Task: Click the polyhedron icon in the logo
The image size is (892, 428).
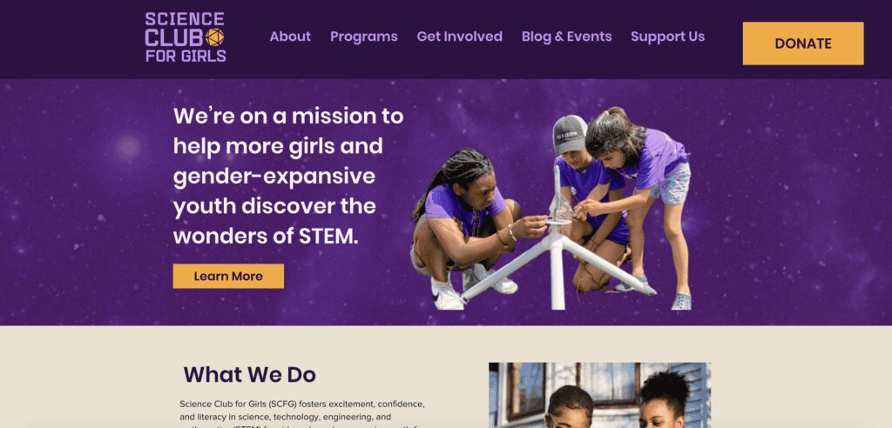Action: [x=214, y=37]
